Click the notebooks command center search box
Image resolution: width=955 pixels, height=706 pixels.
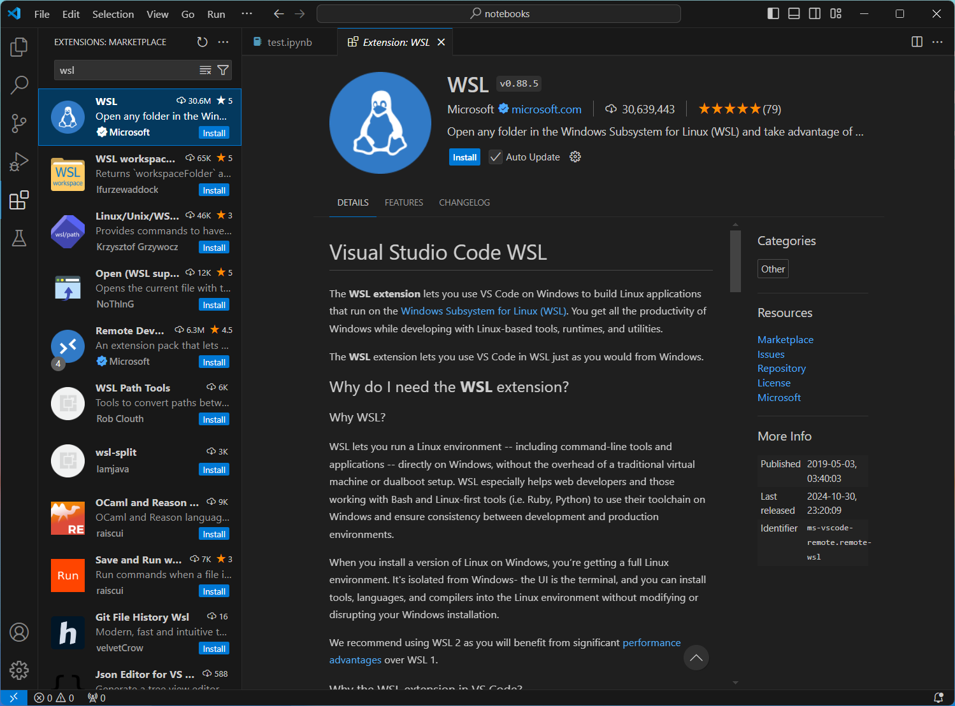pos(499,13)
